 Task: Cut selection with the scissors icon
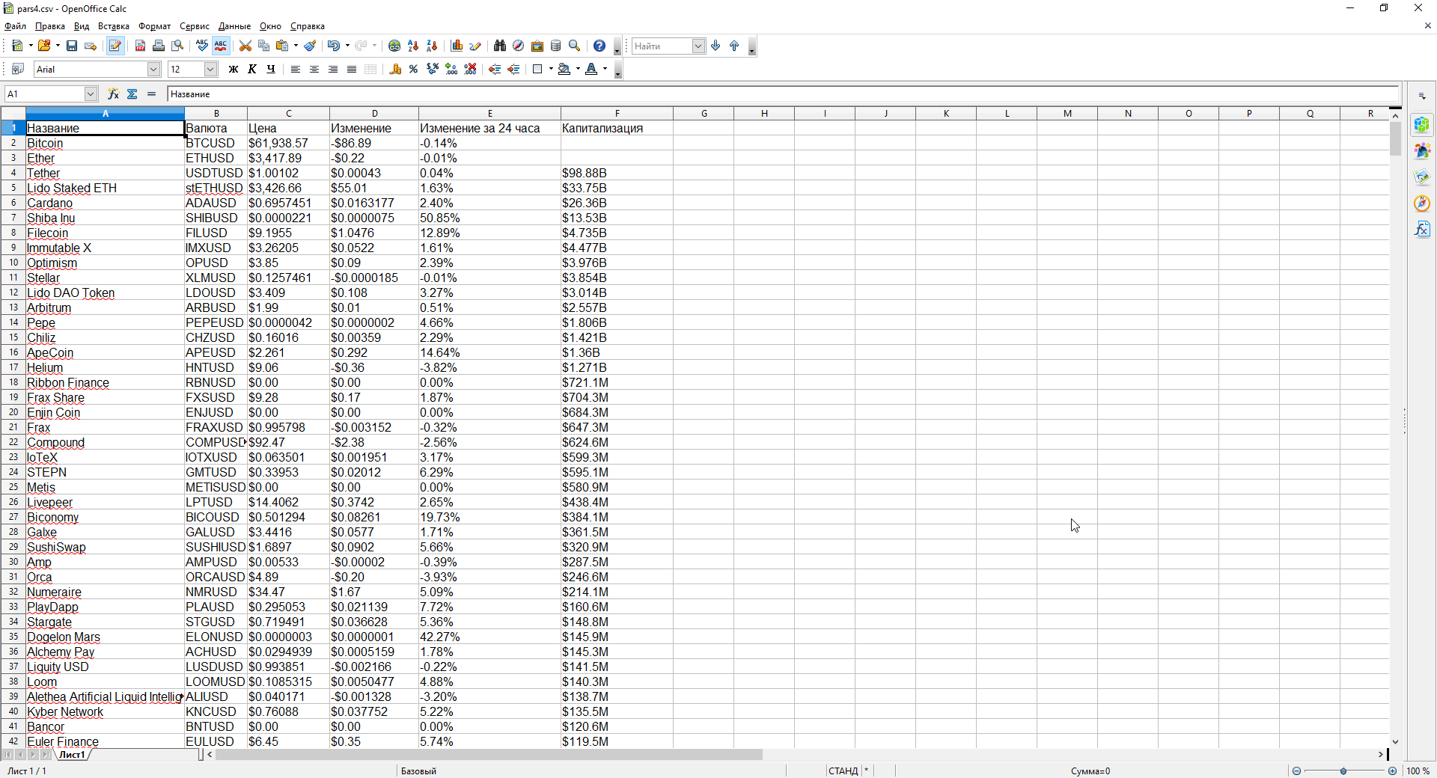245,46
